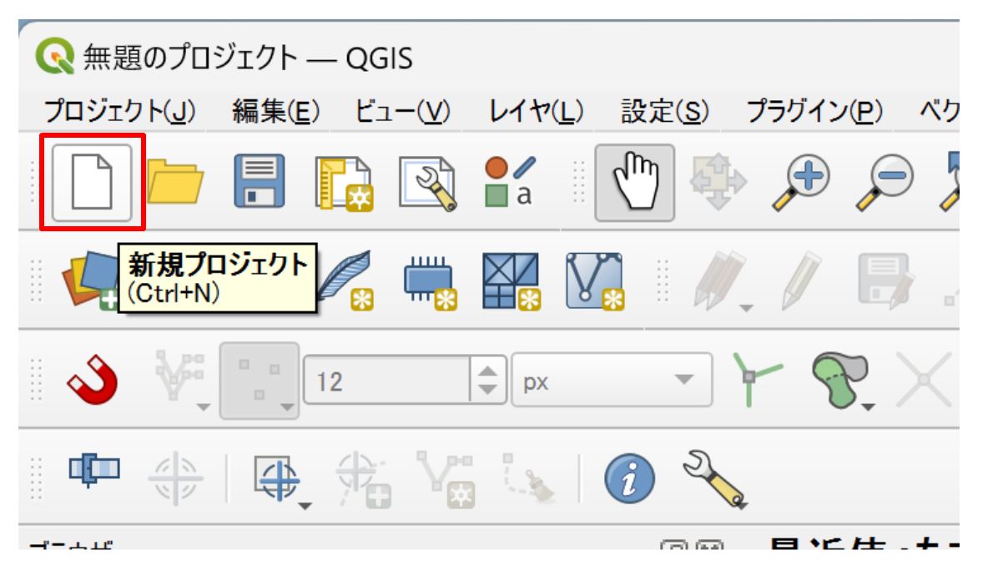The image size is (1008, 586).
Task: Open layout manager wrench icon
Action: pyautogui.click(x=427, y=183)
